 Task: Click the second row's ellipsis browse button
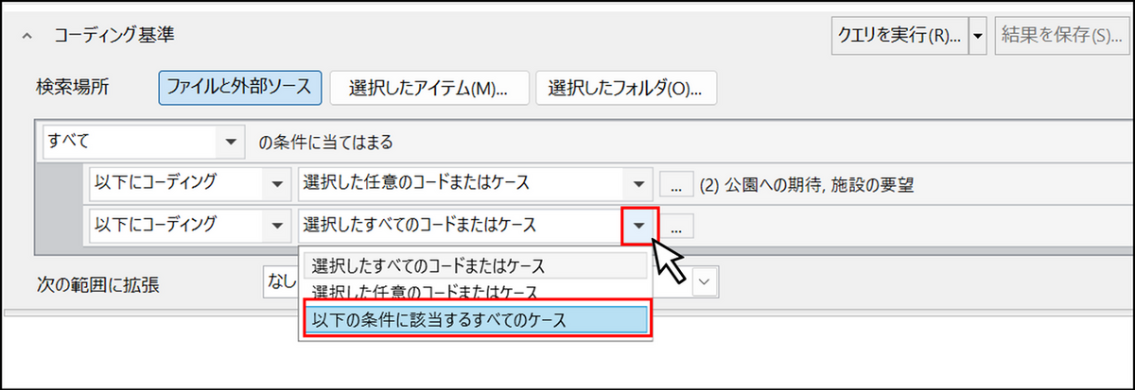point(675,227)
